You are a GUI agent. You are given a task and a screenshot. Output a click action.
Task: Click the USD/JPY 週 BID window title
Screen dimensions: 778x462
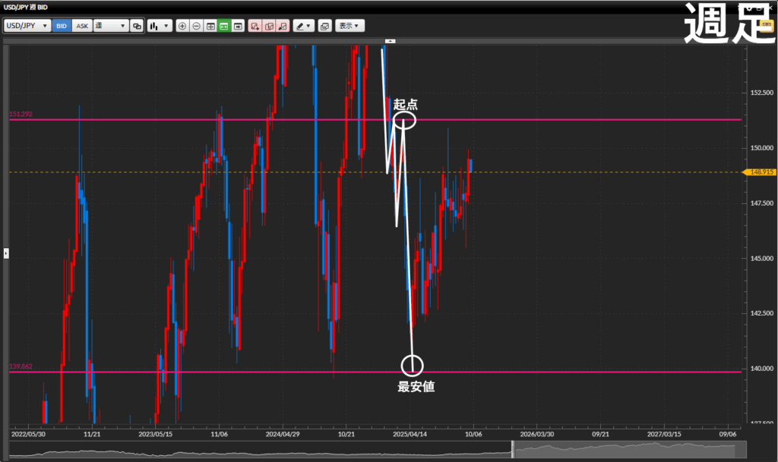click(x=26, y=8)
